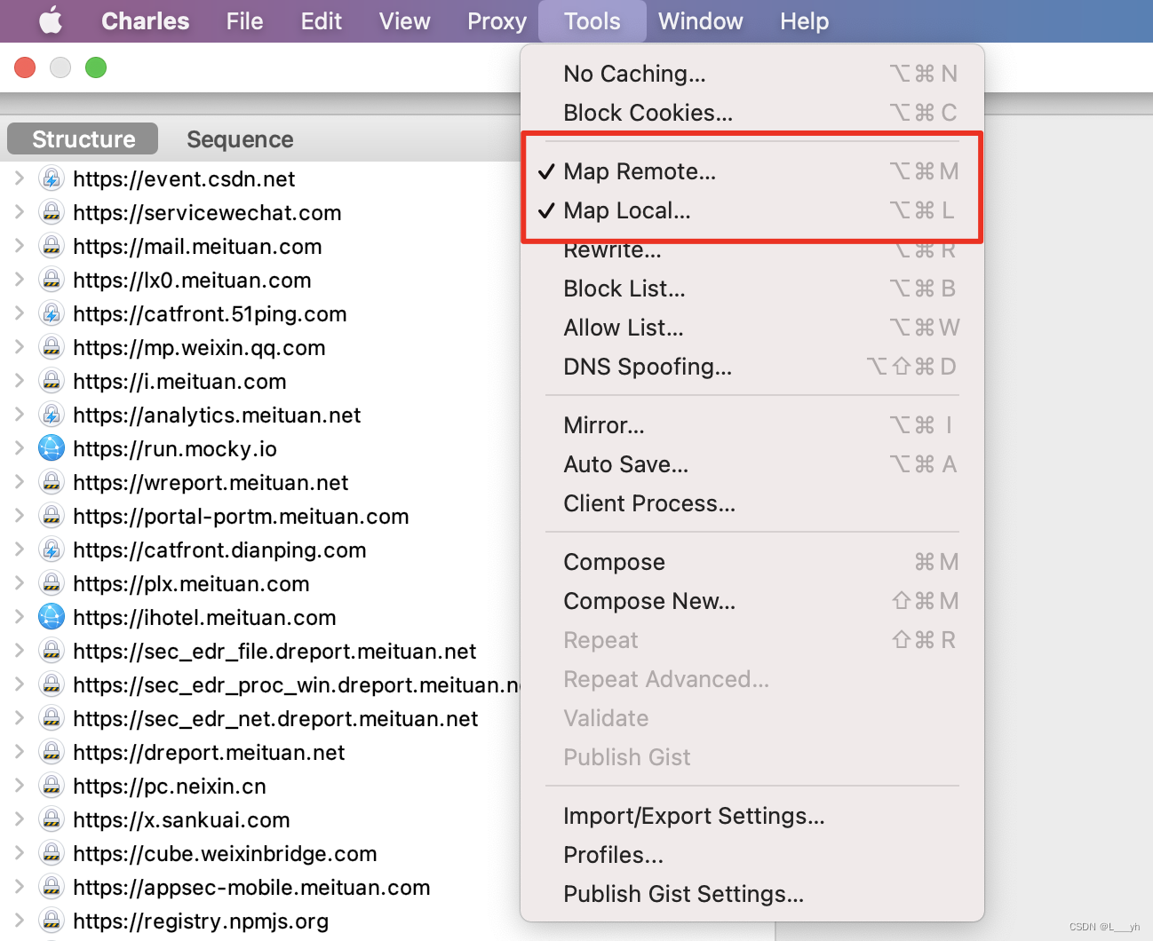Expand the event.csdn.net host node
1153x941 pixels.
19,178
